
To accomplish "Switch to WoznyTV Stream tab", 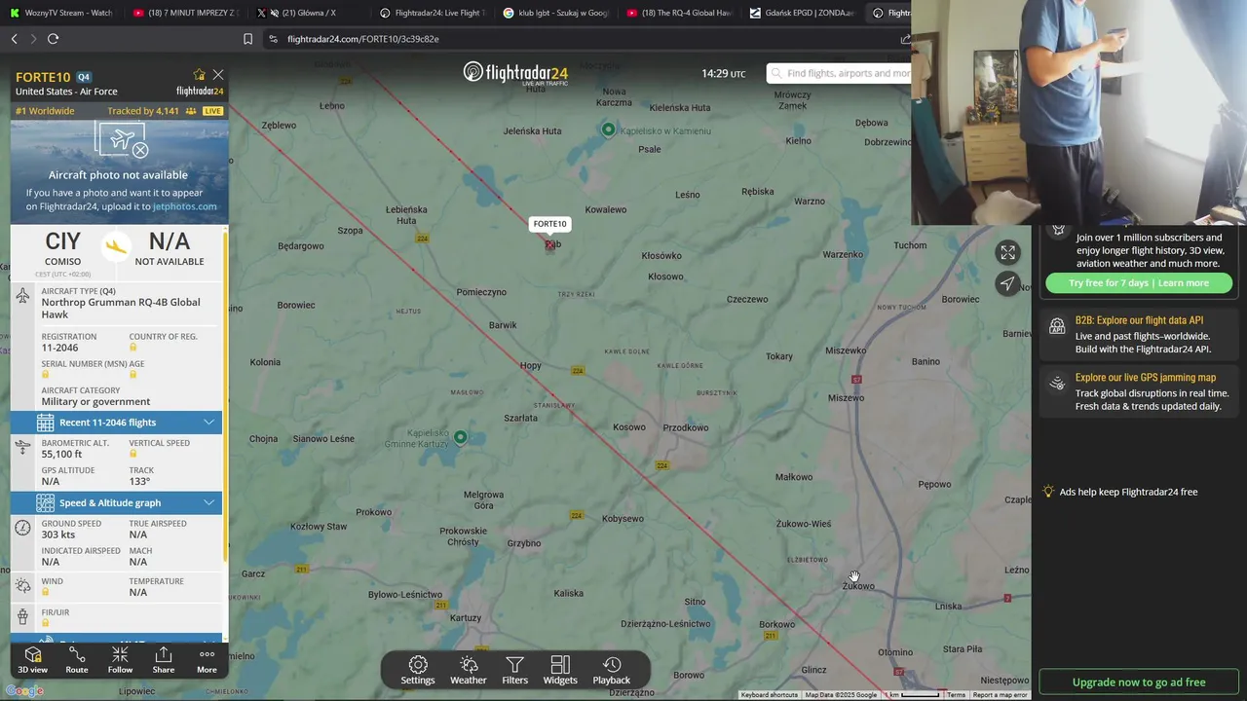I will [60, 13].
